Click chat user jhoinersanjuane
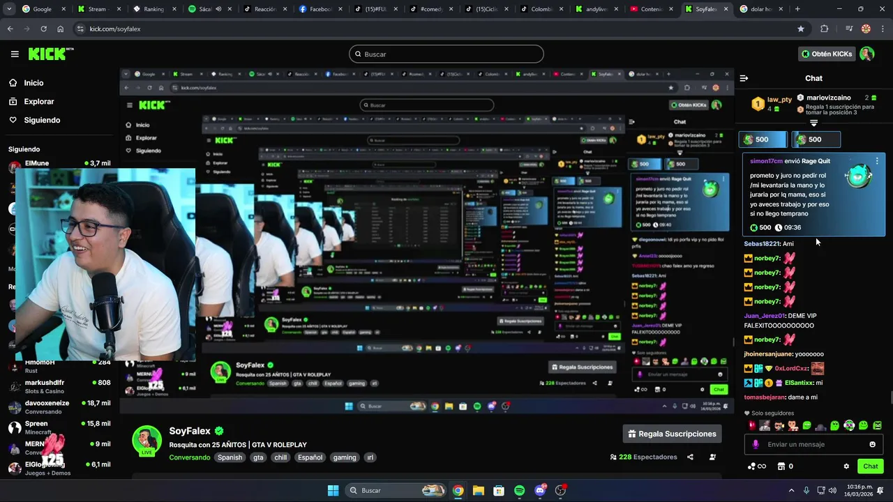 point(769,354)
